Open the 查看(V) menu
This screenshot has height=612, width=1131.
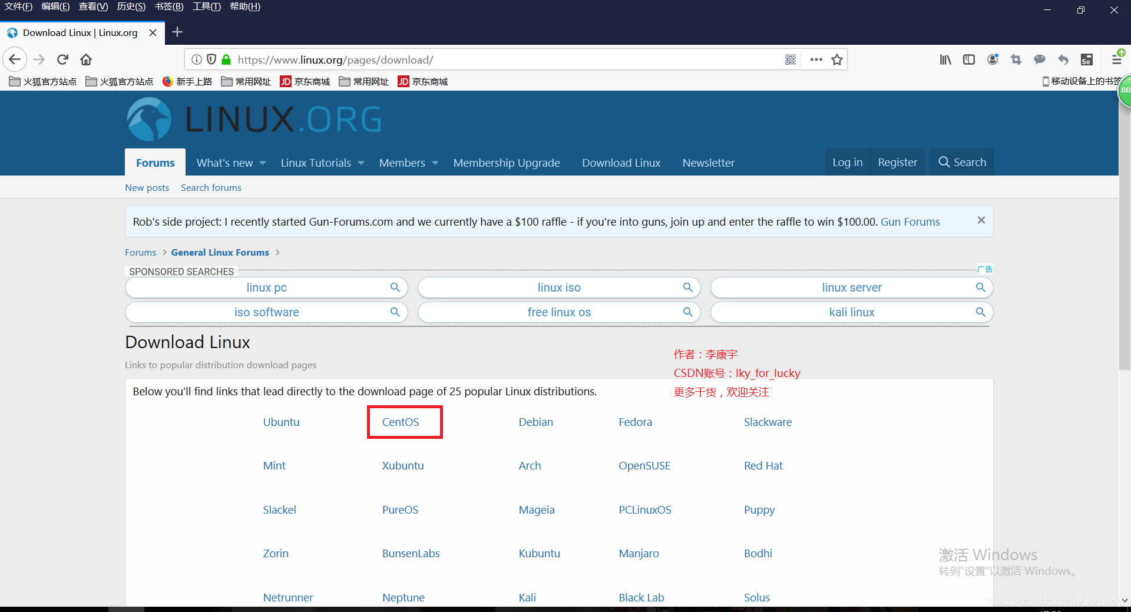[93, 6]
